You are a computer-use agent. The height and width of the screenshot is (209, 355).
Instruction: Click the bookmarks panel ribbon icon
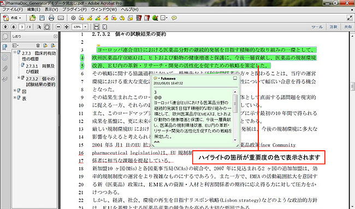(5, 47)
